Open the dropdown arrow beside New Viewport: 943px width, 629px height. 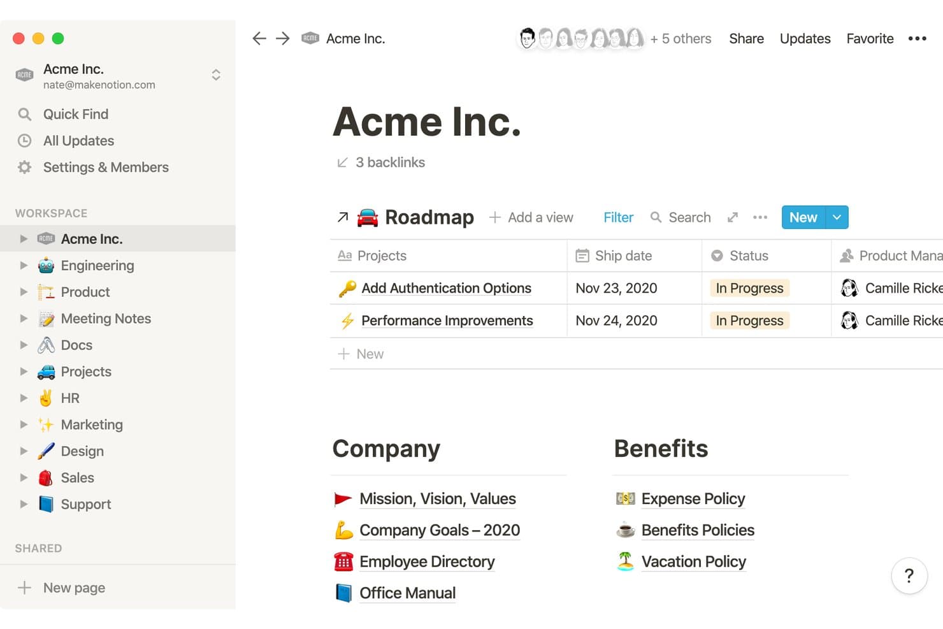point(837,217)
